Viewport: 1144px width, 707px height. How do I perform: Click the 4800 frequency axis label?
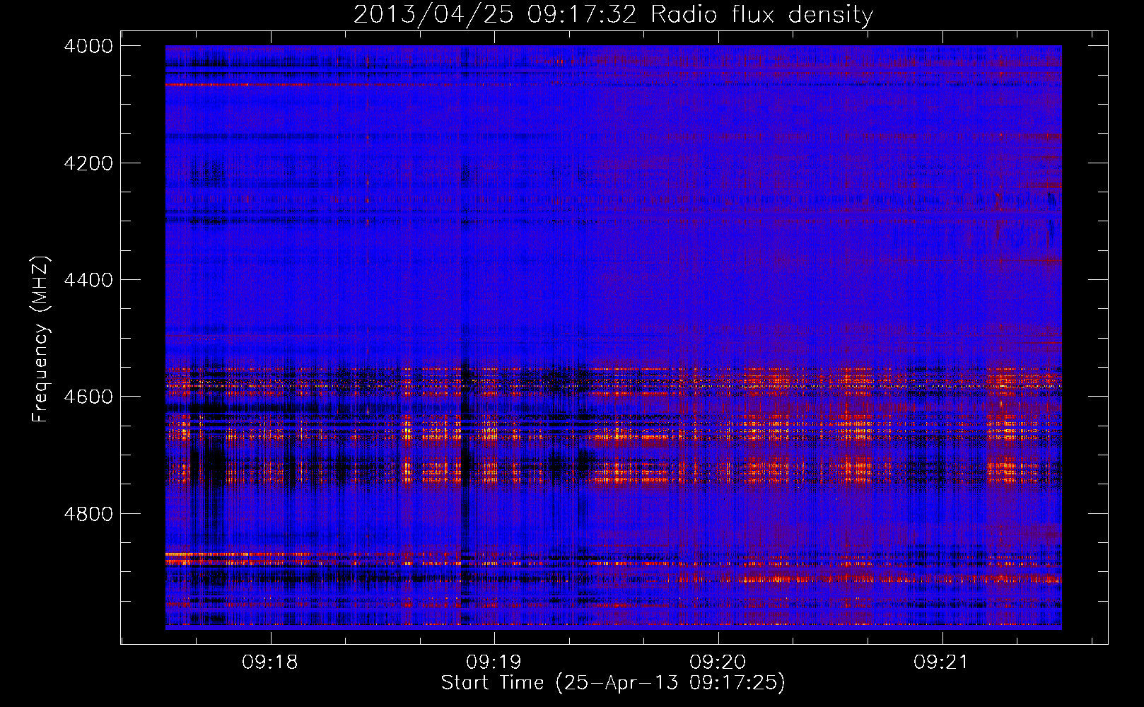[88, 513]
